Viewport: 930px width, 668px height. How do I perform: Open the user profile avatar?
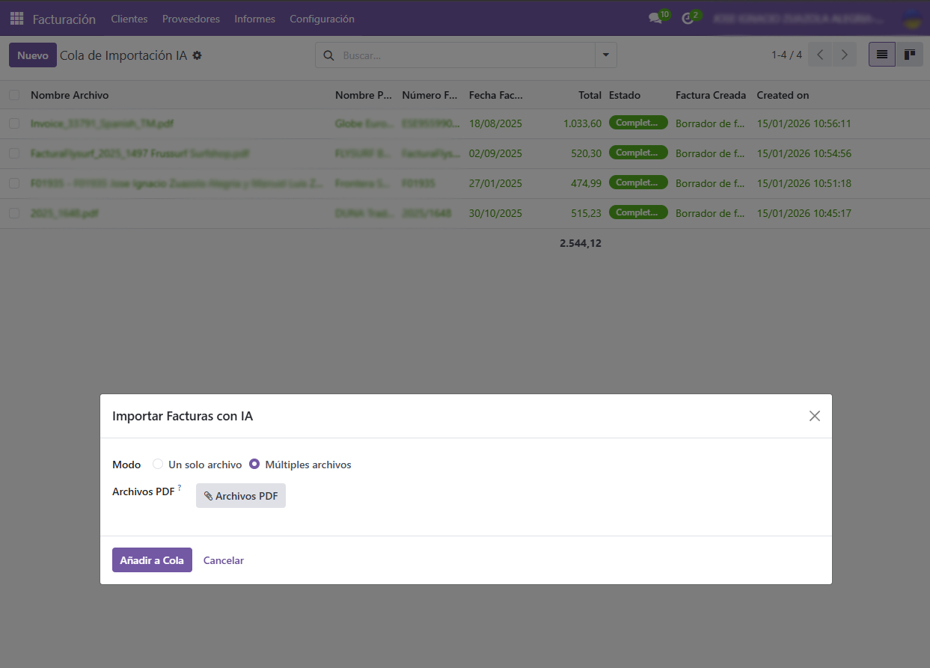tap(911, 19)
